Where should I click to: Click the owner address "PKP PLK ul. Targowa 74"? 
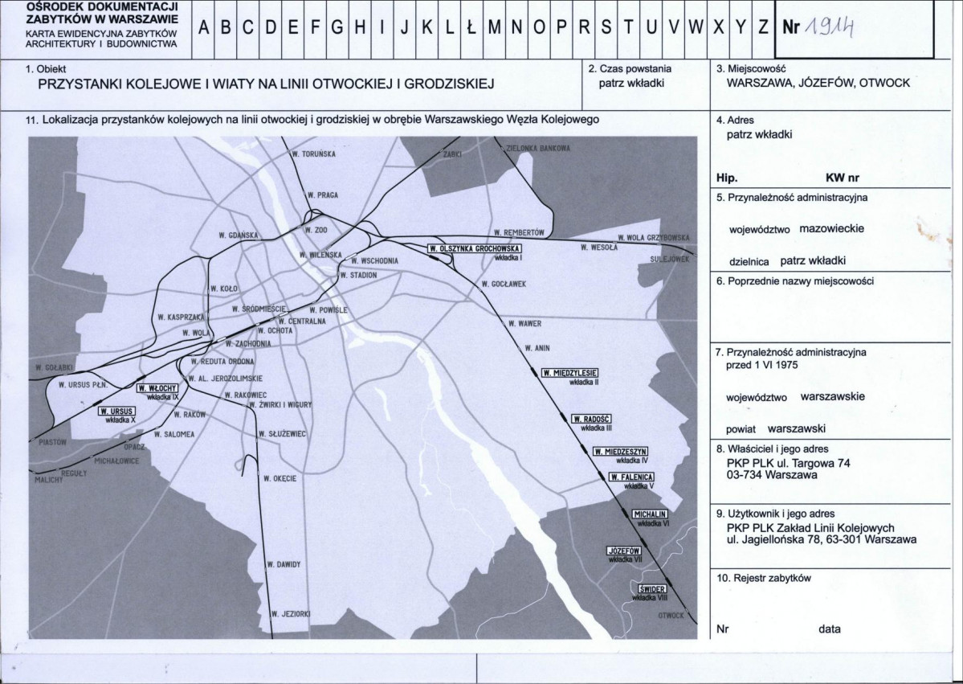789,463
